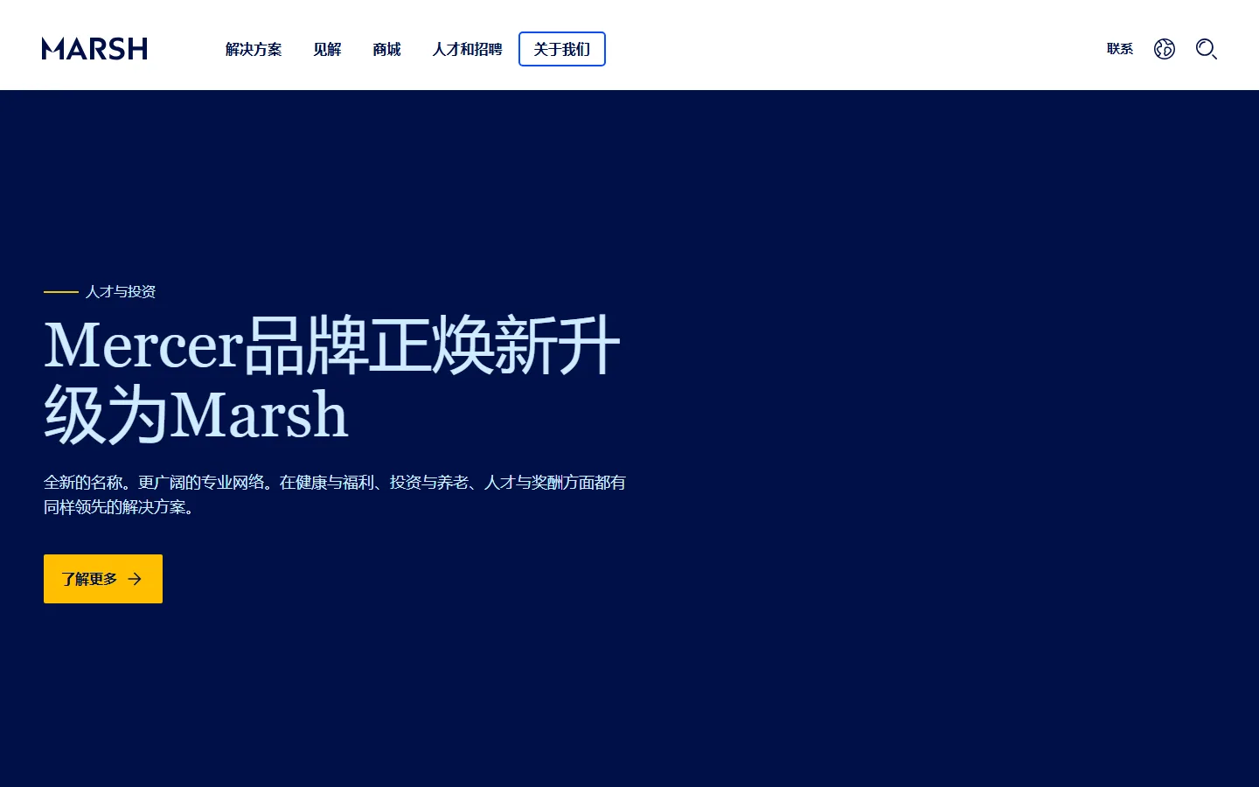
Task: Click the 联系 link
Action: pyautogui.click(x=1120, y=49)
